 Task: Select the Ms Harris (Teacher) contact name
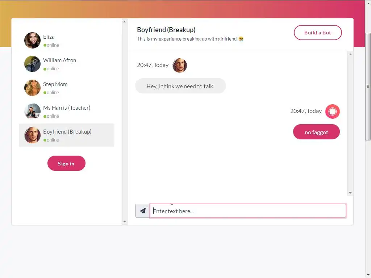click(x=67, y=108)
